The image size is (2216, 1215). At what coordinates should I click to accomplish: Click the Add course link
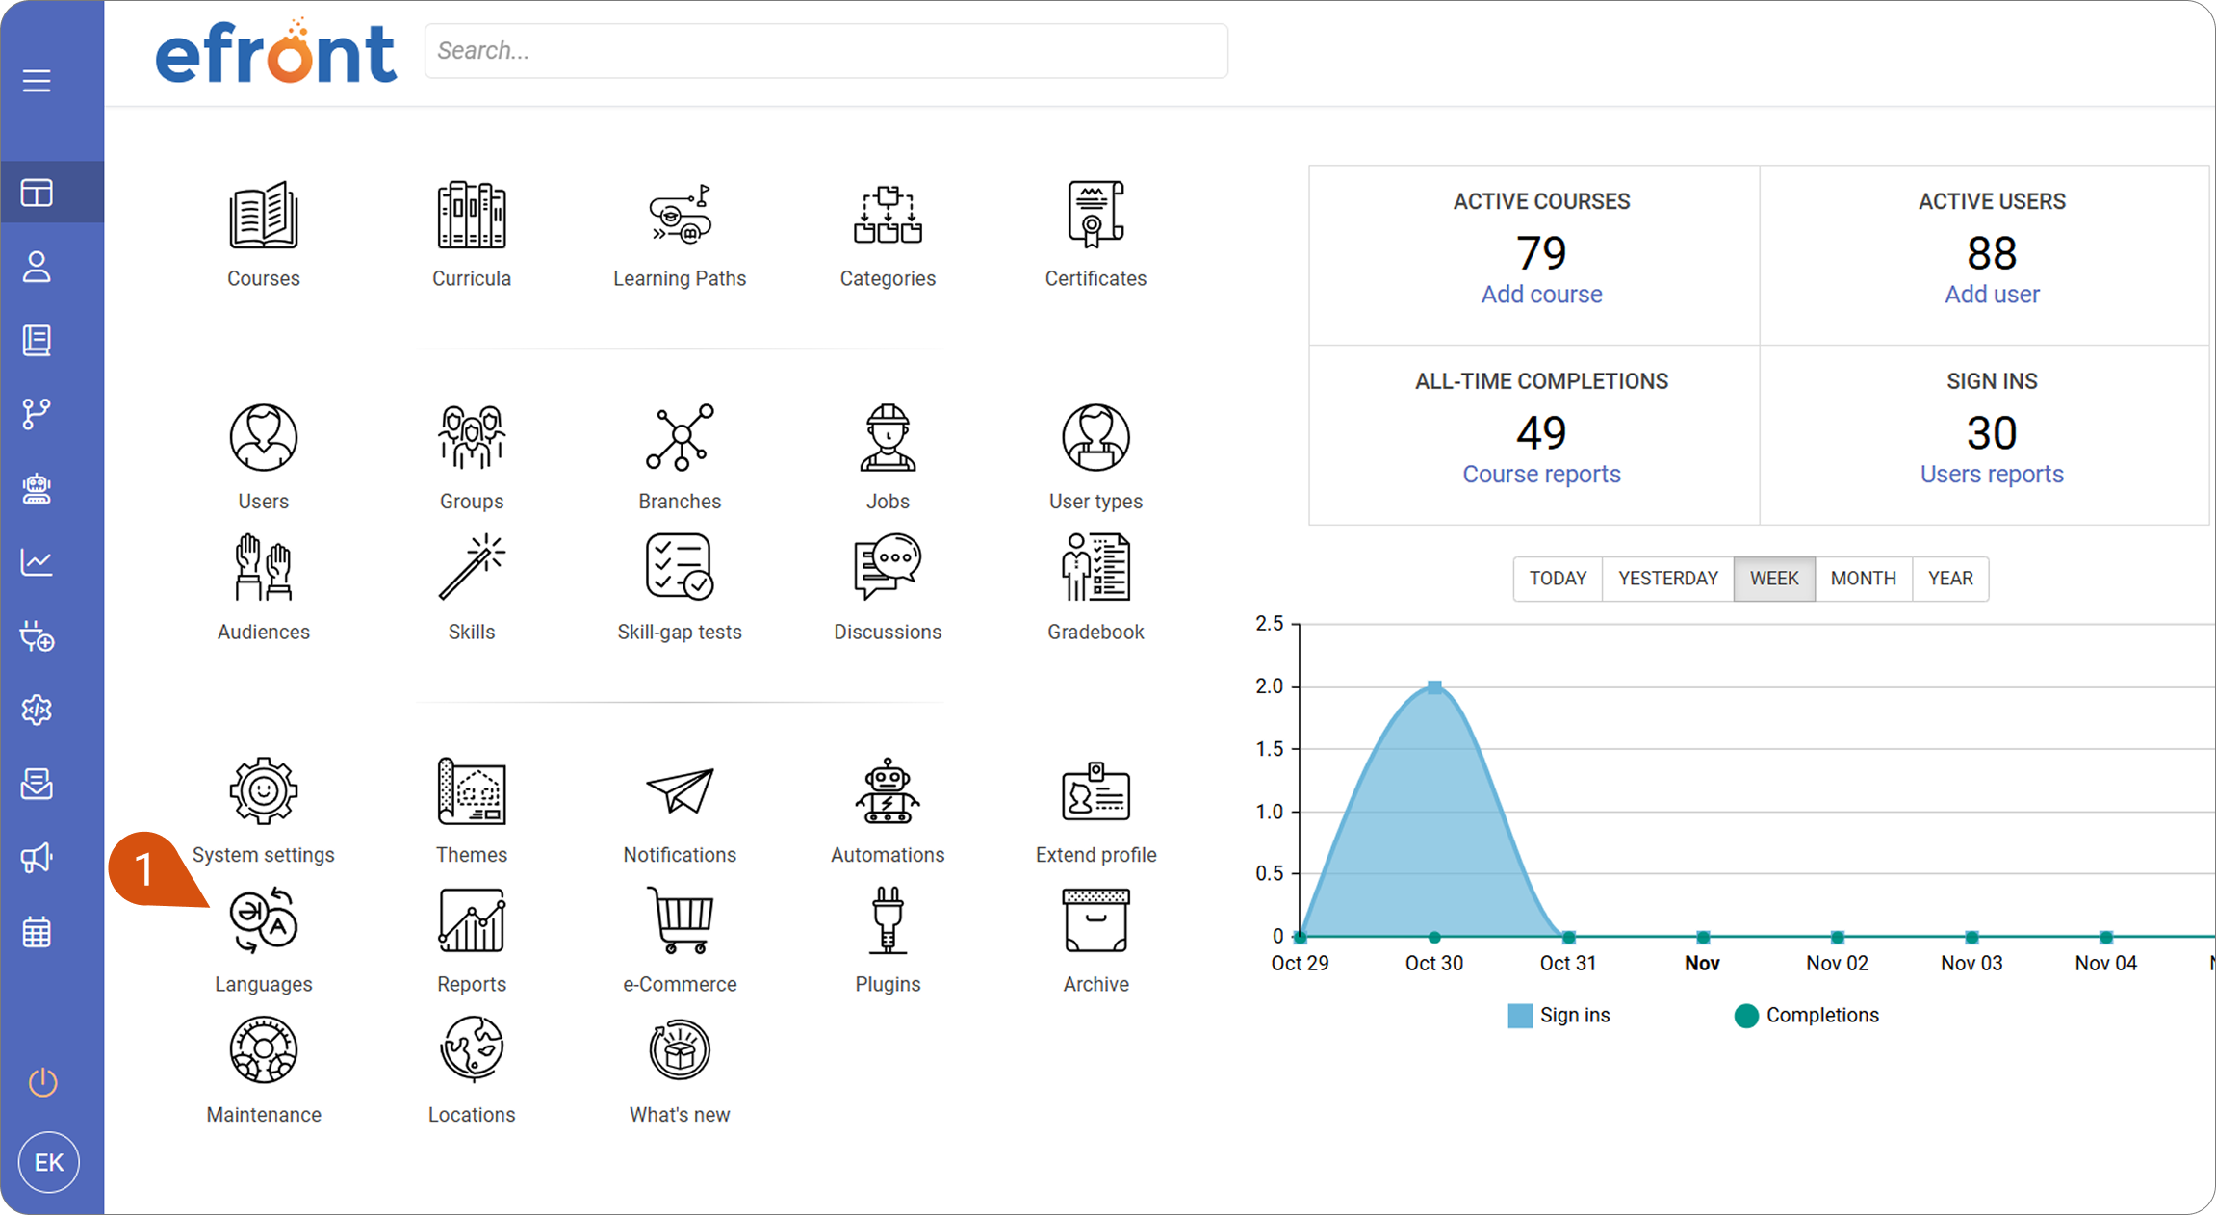click(1541, 295)
